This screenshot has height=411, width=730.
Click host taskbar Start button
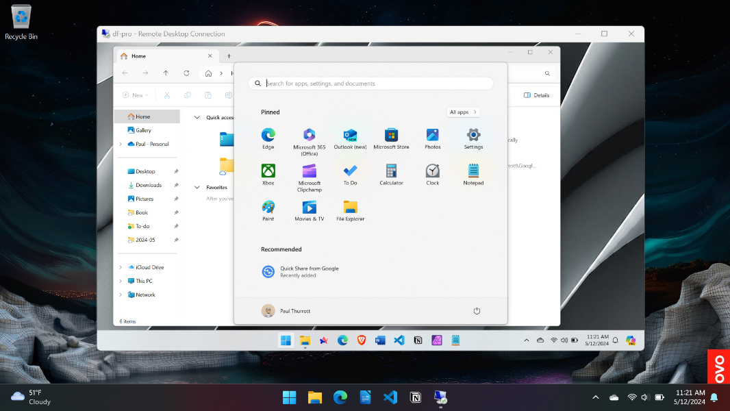(x=289, y=397)
